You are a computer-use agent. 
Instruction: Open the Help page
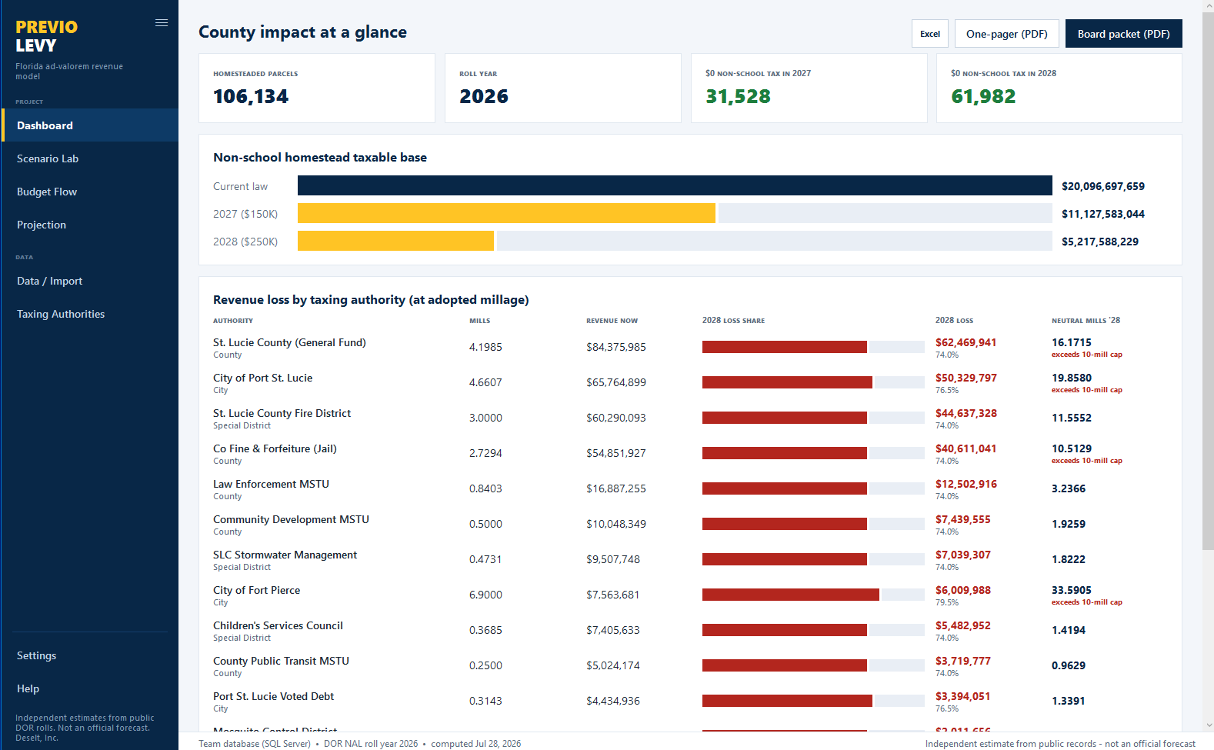[x=90, y=688]
